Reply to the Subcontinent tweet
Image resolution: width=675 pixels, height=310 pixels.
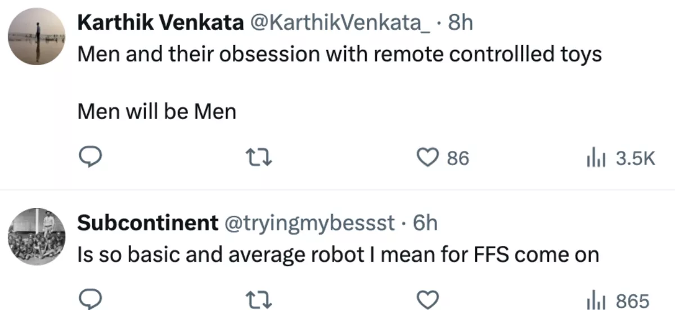88,299
